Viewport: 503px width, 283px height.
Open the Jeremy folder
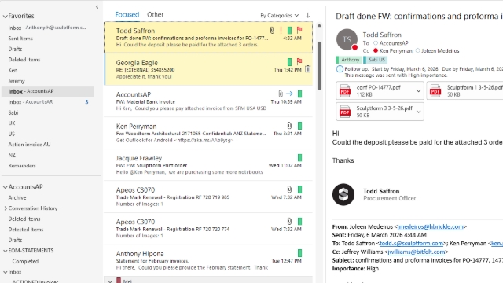point(17,80)
